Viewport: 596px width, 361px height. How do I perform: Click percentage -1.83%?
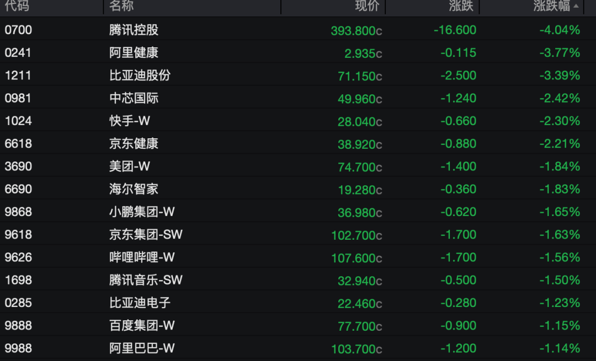tap(560, 189)
